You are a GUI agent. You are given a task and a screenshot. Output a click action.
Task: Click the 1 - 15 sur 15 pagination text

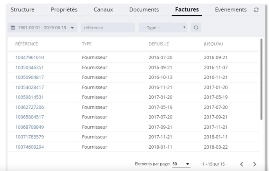(213, 164)
